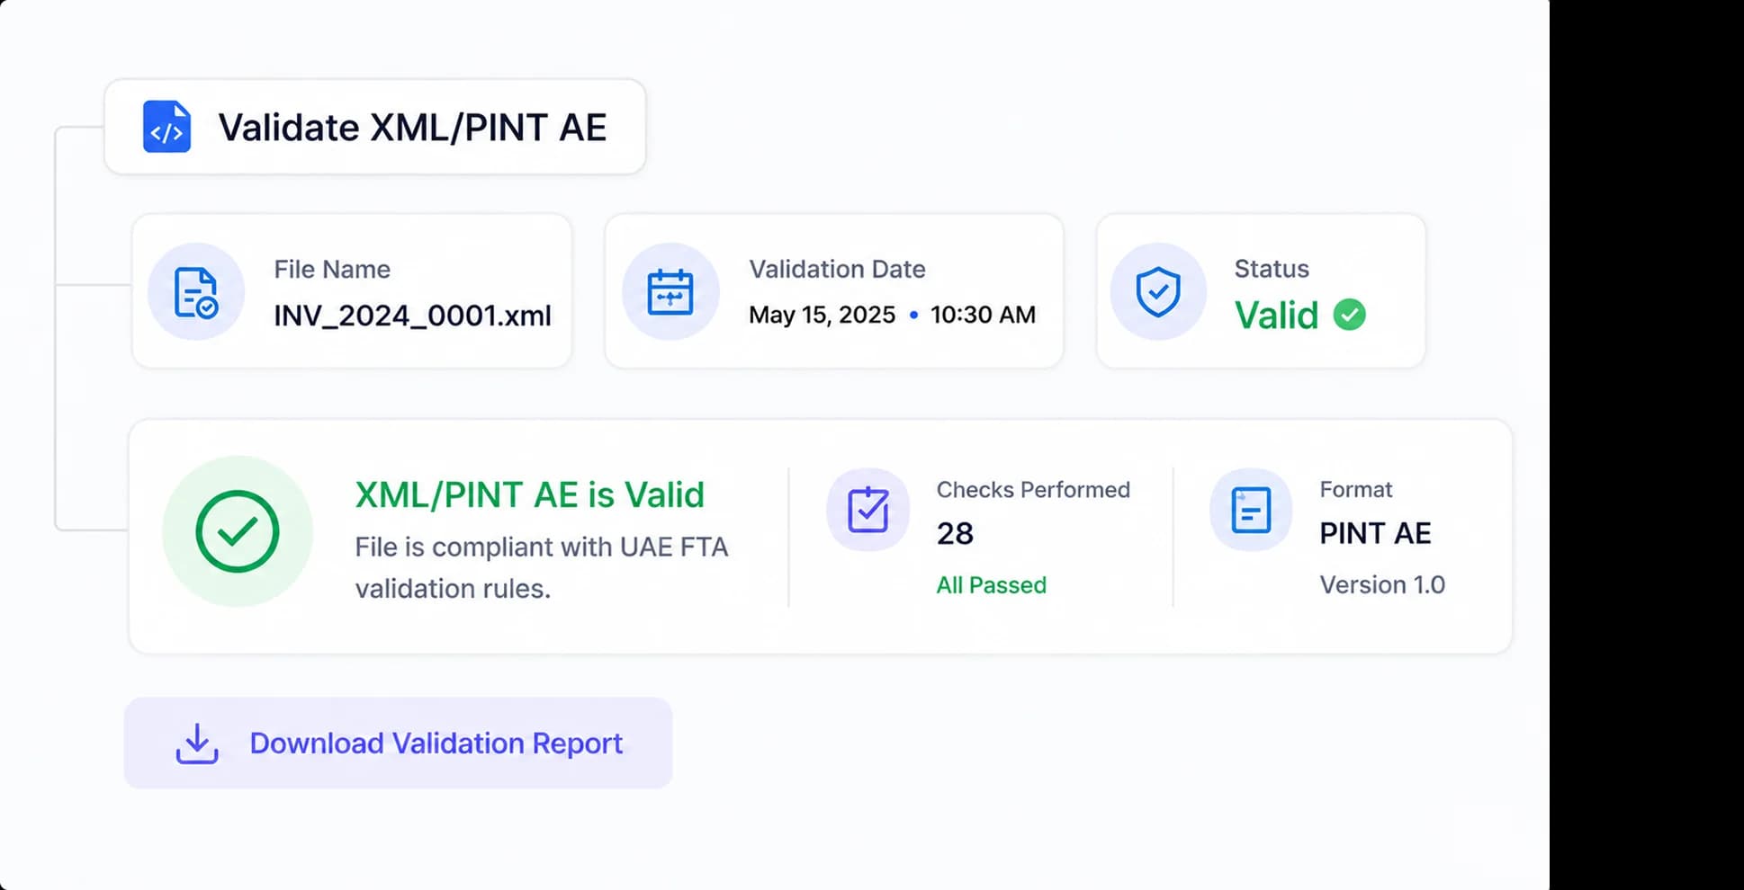Image resolution: width=1744 pixels, height=890 pixels.
Task: Click the UAE FTA compliance message
Action: (x=541, y=567)
